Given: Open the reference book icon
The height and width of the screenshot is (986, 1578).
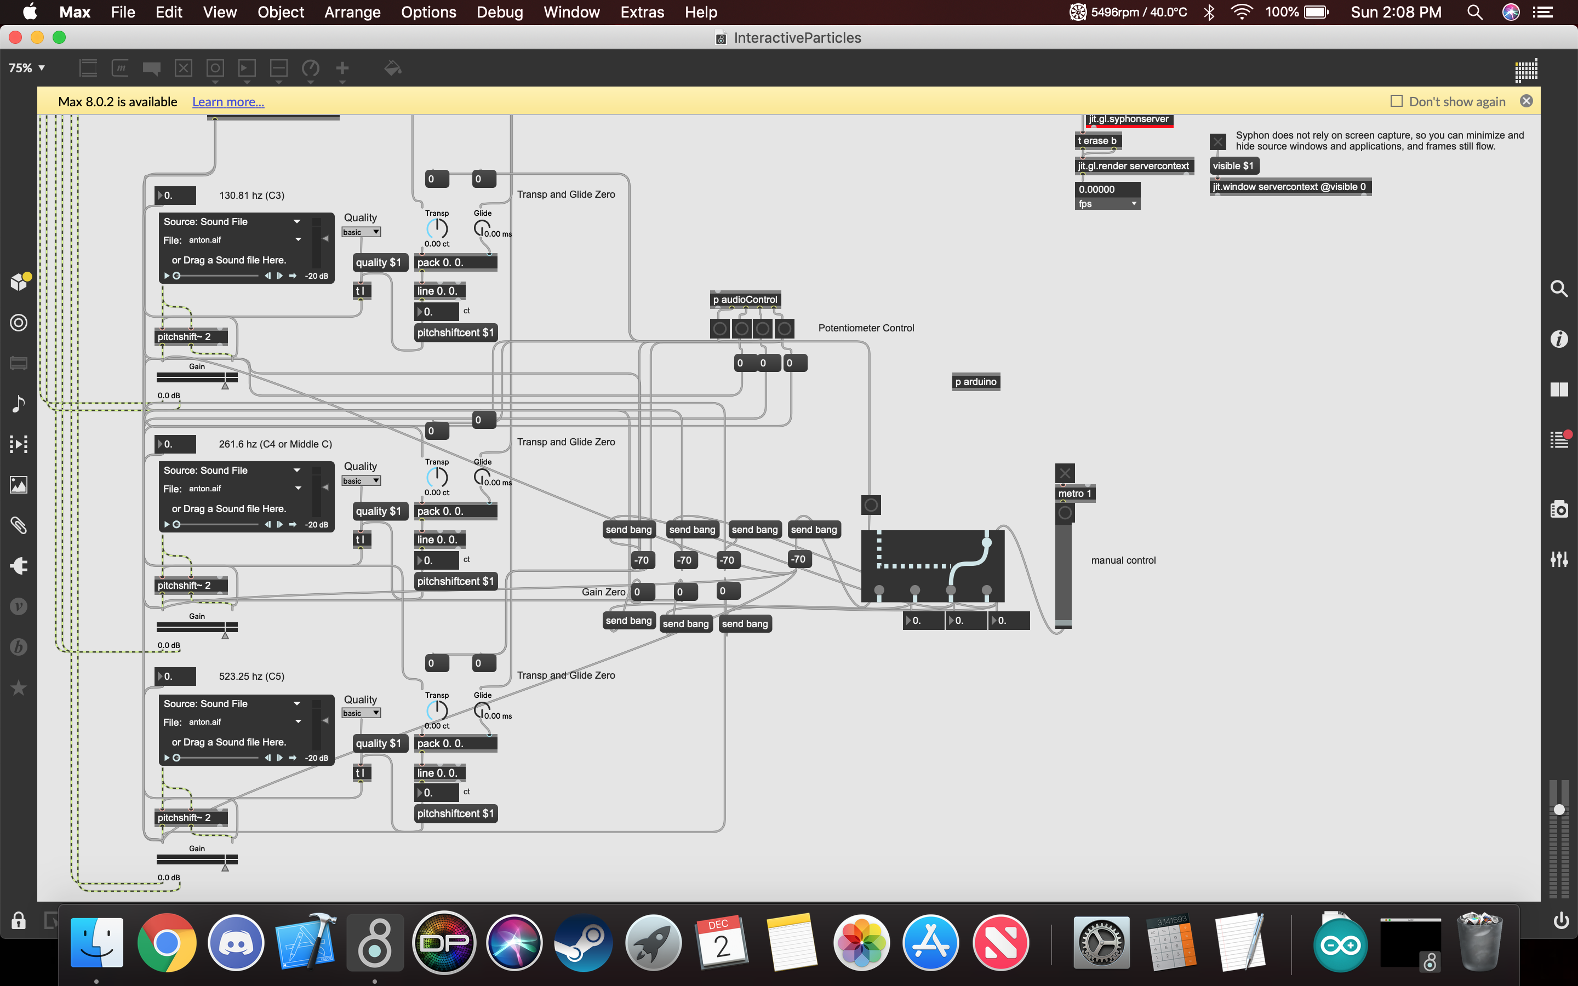Looking at the screenshot, I should [1559, 389].
